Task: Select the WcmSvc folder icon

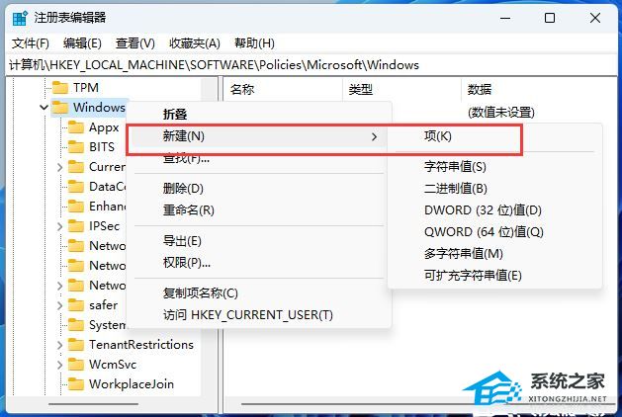Action: click(76, 365)
